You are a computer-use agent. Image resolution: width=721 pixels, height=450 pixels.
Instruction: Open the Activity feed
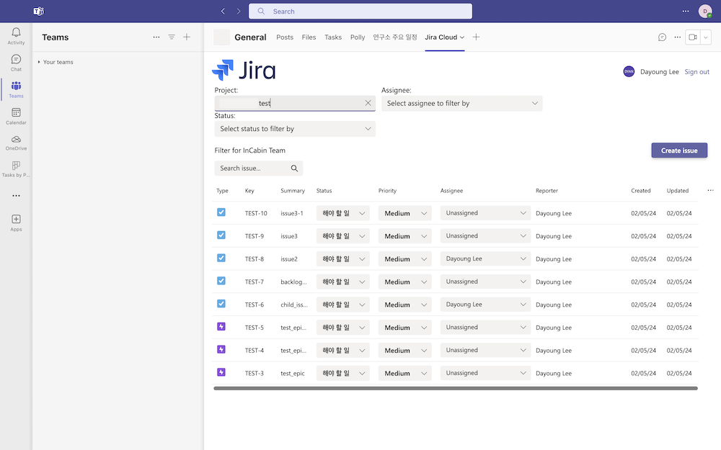pyautogui.click(x=16, y=36)
